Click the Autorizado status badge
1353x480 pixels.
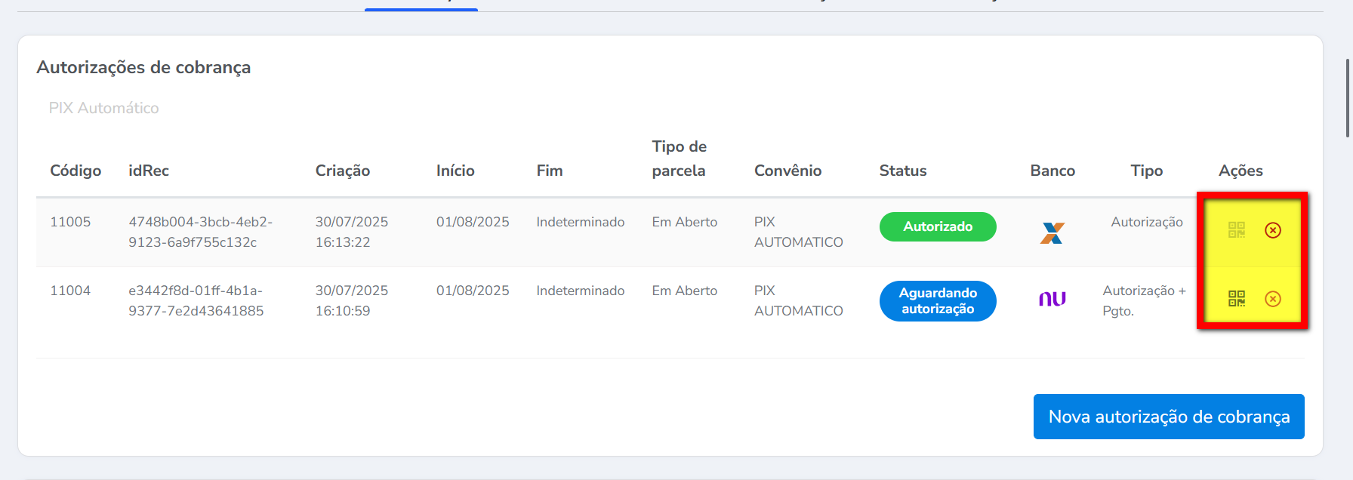(x=938, y=226)
